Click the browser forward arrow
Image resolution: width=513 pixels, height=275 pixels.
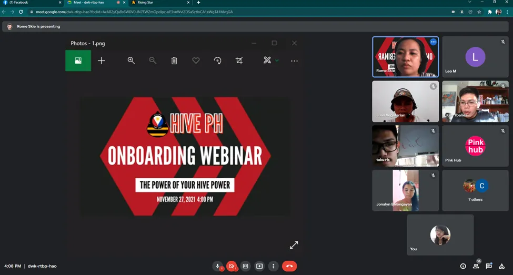[12, 12]
